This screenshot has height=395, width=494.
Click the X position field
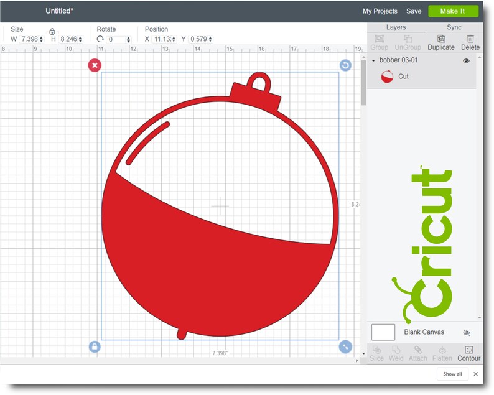pyautogui.click(x=162, y=39)
